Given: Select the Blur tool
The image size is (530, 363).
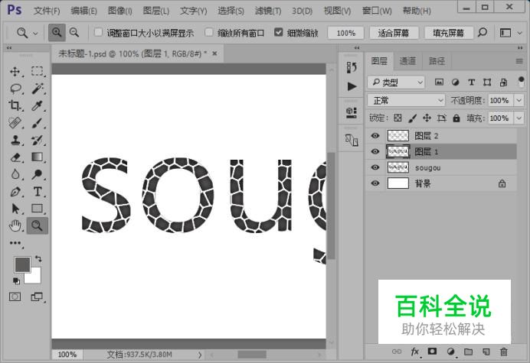Looking at the screenshot, I should (x=15, y=174).
